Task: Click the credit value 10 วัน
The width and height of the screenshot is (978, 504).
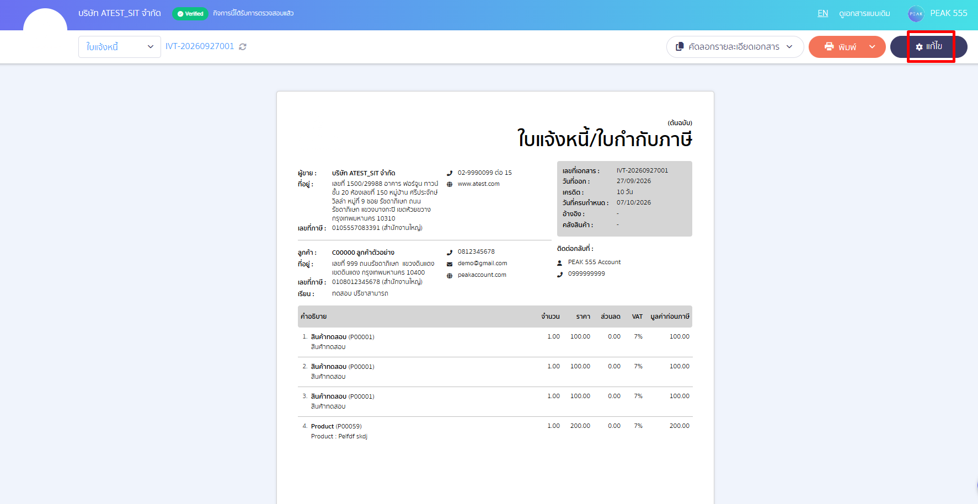Action: [x=625, y=192]
